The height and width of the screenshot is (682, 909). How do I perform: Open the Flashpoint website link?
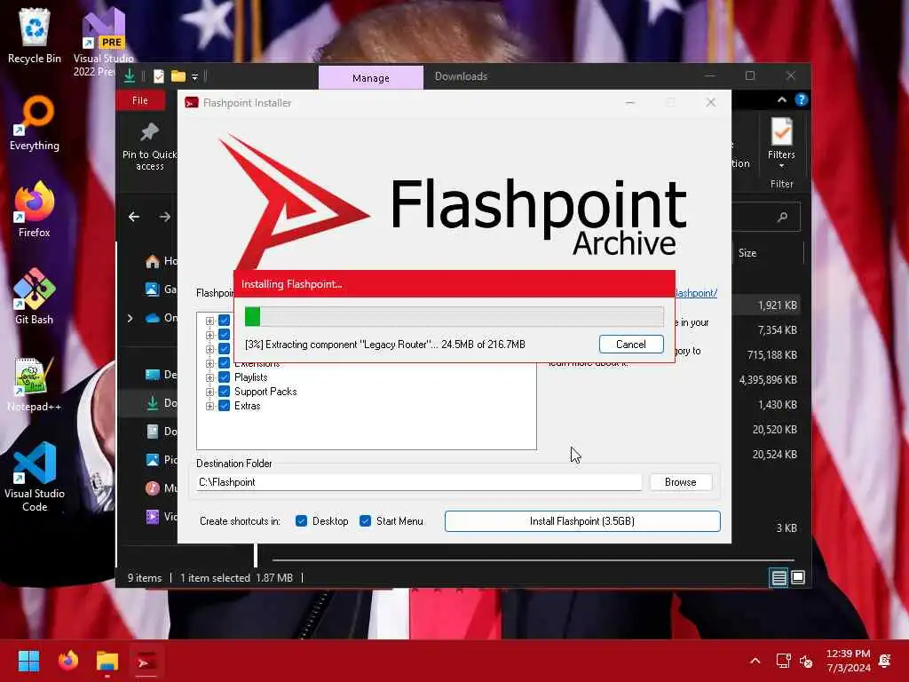point(697,293)
